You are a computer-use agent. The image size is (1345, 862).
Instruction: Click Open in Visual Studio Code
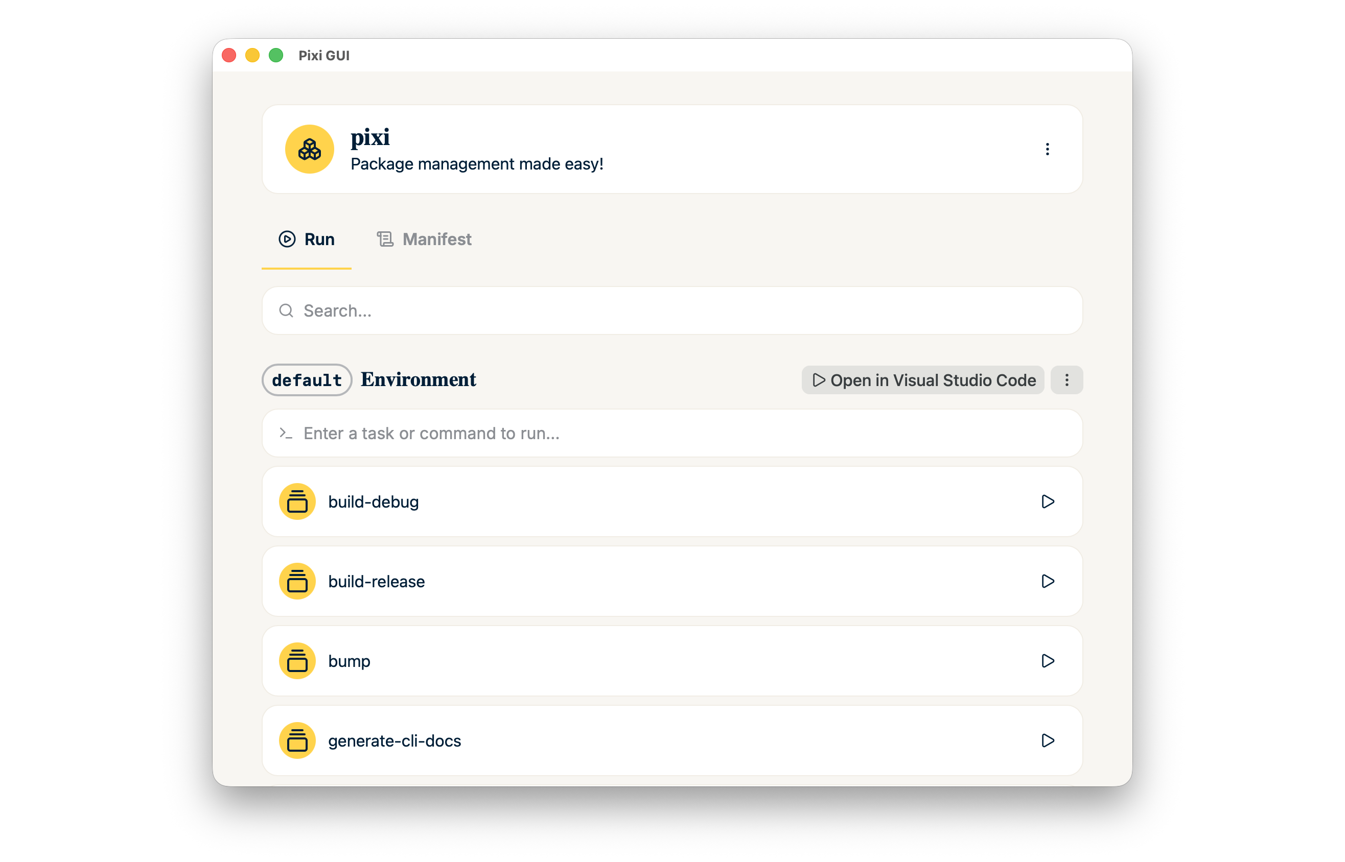(x=923, y=380)
